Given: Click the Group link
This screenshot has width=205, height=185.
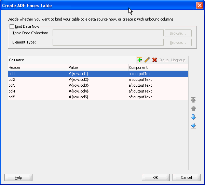Looking at the screenshot, I should (164, 60).
